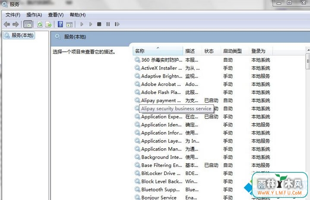
Task: Click gear icon beside BitLocker Drive
Action: click(x=137, y=173)
